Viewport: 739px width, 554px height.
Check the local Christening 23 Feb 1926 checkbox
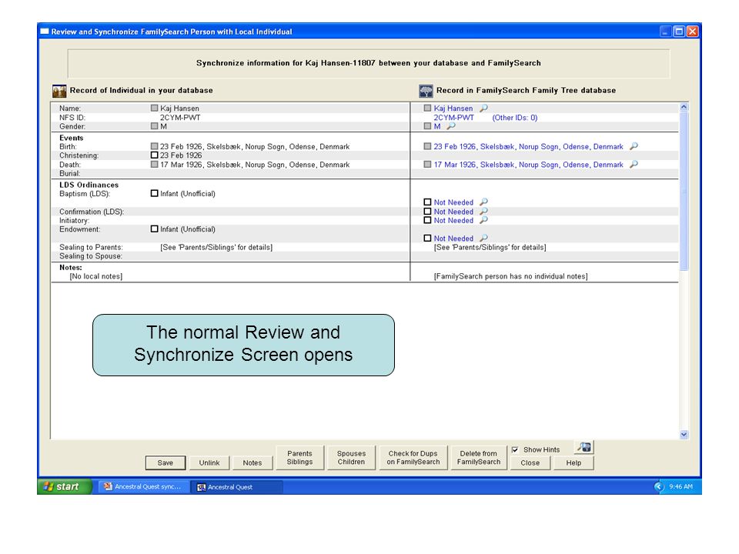pos(154,155)
